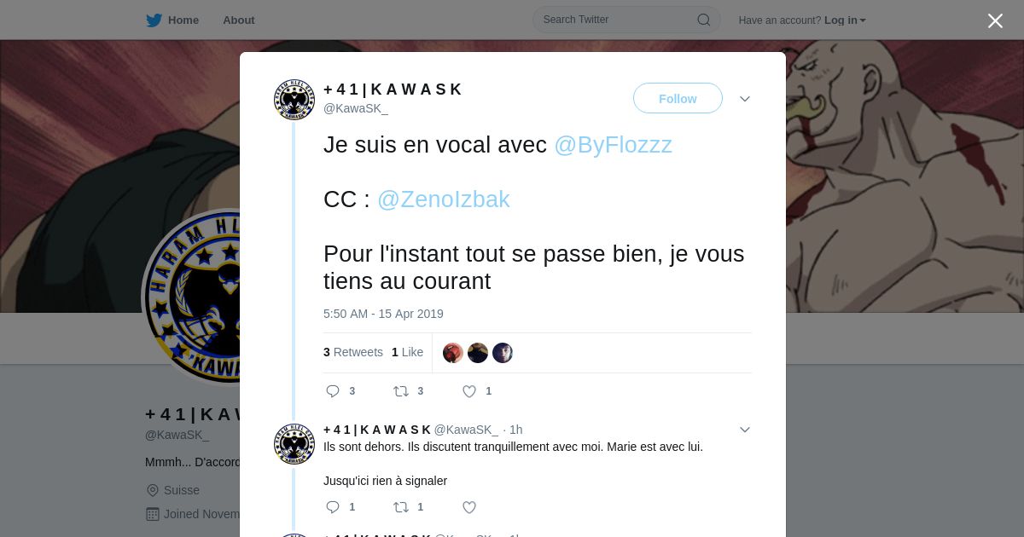Retweet the 'Ils sont dehors' reply
1024x537 pixels.
click(401, 507)
